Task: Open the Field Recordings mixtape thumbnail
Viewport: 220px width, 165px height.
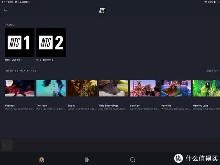Action: [x=114, y=88]
